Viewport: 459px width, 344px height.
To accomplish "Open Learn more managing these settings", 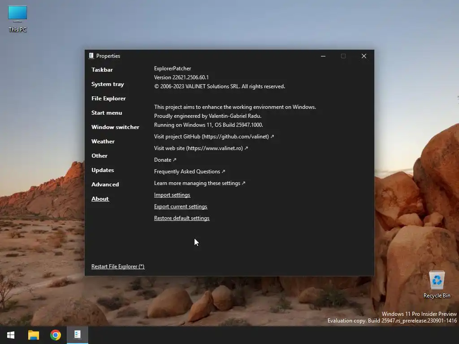I will point(199,183).
